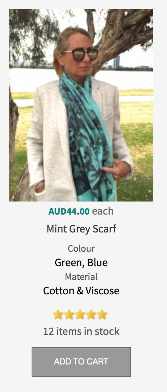This screenshot has width=167, height=392.
Task: Click the Cotton & Viscose material value
Action: click(81, 291)
